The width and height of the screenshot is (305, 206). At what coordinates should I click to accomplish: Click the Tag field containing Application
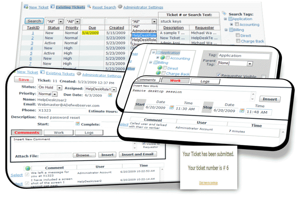pyautogui.click(x=244, y=56)
